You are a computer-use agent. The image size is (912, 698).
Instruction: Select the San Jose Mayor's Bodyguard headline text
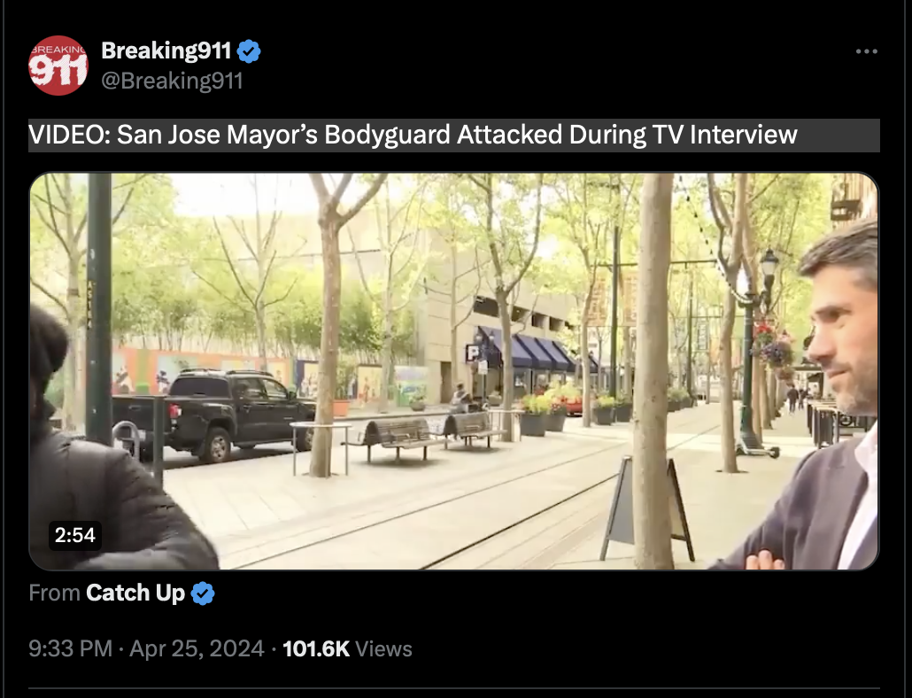pyautogui.click(x=413, y=135)
